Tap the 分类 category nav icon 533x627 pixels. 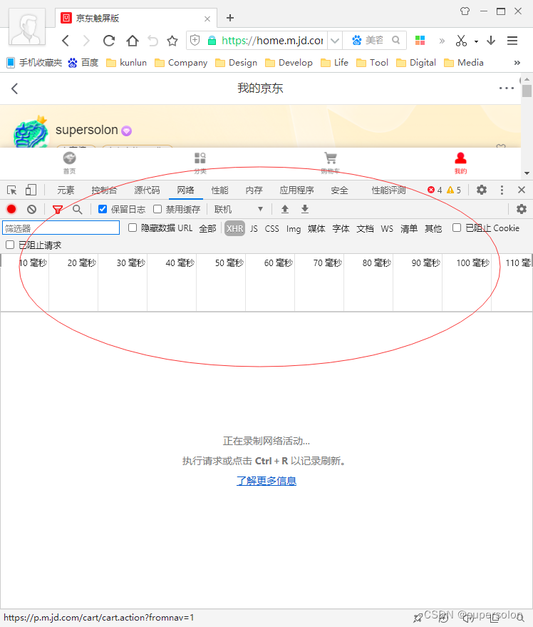pos(200,163)
